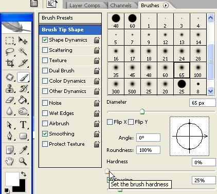Disable the Smoothing checkbox
The width and height of the screenshot is (217, 194).
pos(45,133)
